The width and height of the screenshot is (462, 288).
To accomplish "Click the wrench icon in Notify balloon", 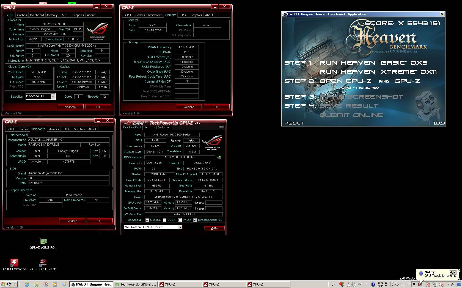I will coord(451,272).
